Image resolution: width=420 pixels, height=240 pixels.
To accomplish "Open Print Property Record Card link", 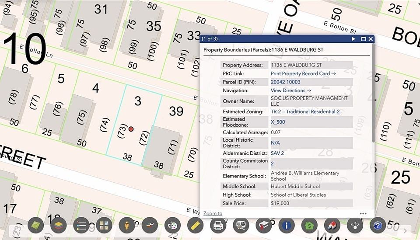I will tap(303, 73).
